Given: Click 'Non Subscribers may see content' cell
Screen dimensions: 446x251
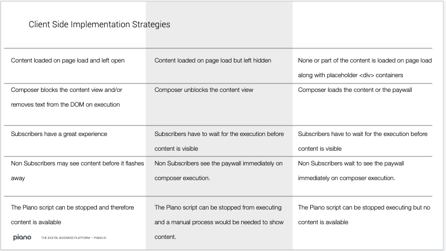Looking at the screenshot, I should click(77, 171).
